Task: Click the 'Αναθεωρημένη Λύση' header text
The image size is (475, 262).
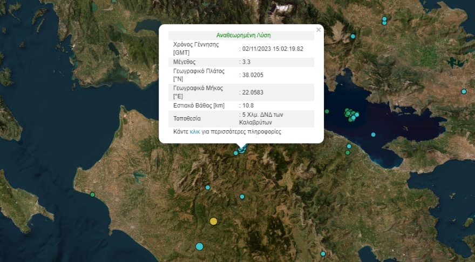Action: click(243, 36)
